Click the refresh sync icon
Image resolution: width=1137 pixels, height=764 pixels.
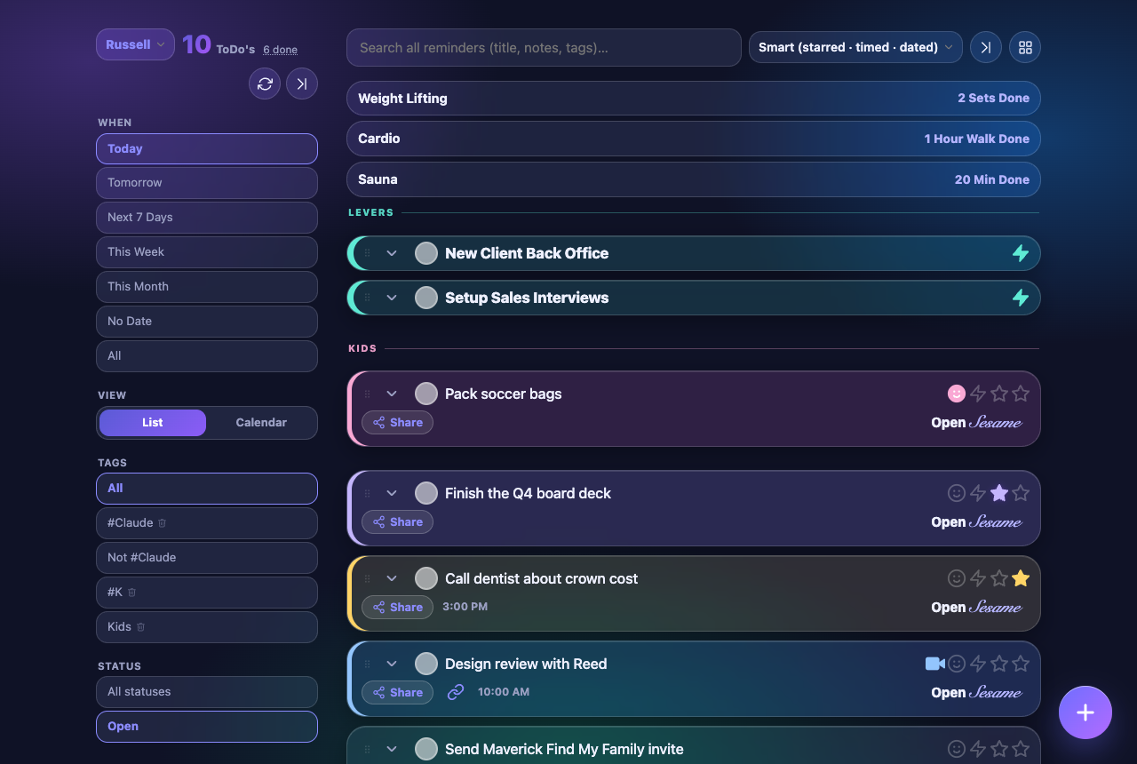click(265, 84)
